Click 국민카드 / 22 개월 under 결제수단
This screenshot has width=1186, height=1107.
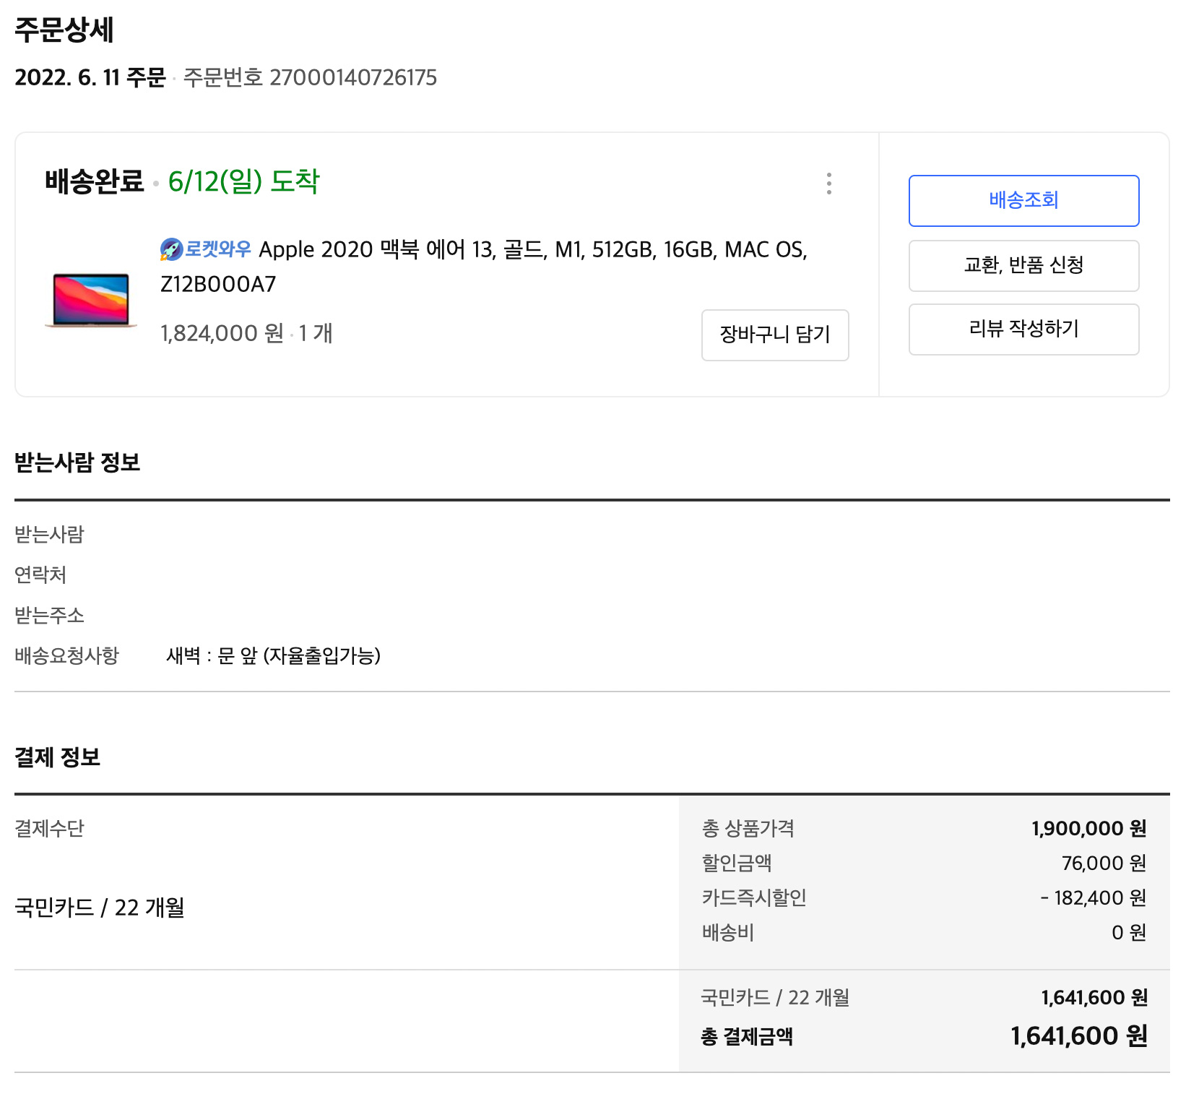pos(100,908)
